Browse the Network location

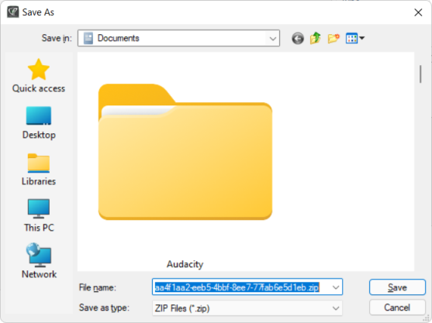coord(39,261)
